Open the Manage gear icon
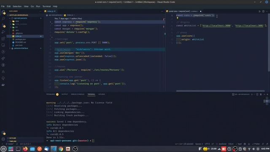The image size is (270, 152). coord(3,139)
